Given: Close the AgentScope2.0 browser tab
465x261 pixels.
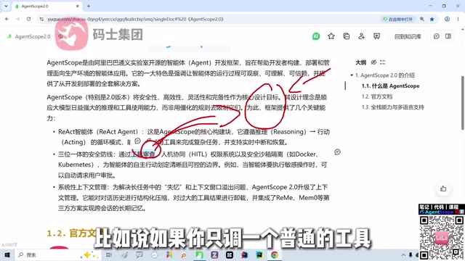Looking at the screenshot, I should click(x=78, y=6).
